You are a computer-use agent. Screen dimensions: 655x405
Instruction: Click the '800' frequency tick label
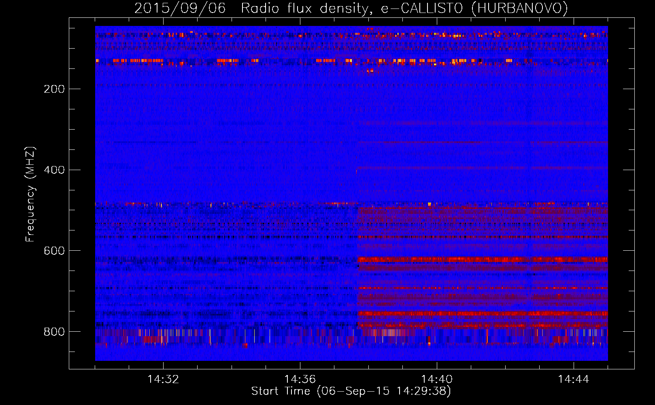pos(54,332)
